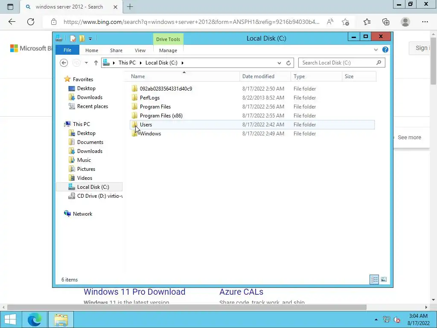Switch to the Home ribbon tab

(92, 50)
